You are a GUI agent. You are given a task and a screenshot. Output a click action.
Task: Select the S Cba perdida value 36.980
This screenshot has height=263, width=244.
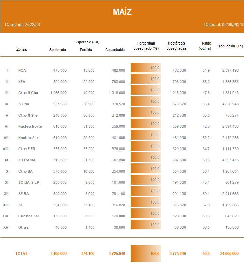pos(89,104)
